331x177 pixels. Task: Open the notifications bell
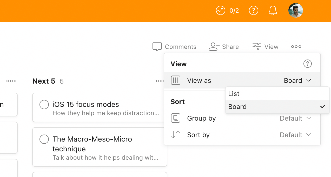coord(273,11)
